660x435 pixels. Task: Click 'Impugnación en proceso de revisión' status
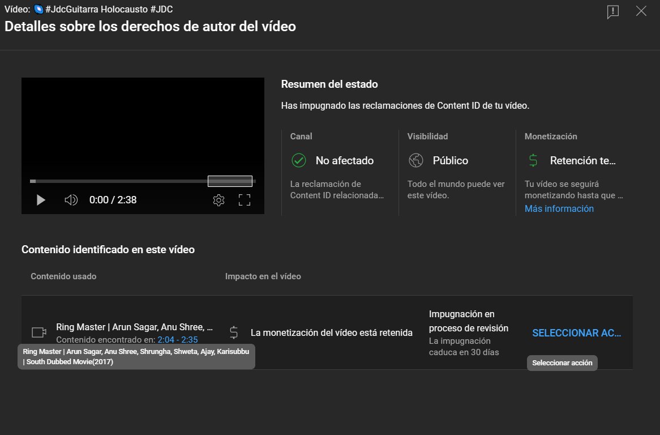pos(469,321)
